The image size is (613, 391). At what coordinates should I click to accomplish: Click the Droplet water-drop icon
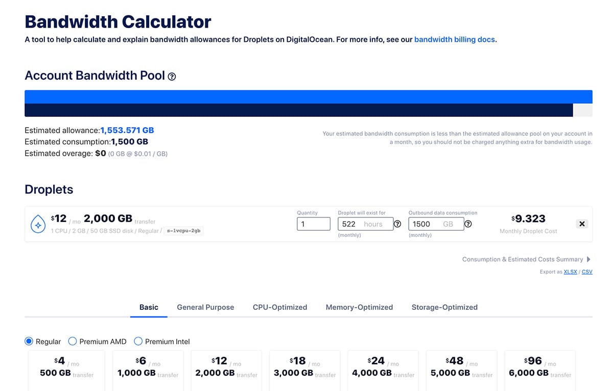click(x=39, y=224)
